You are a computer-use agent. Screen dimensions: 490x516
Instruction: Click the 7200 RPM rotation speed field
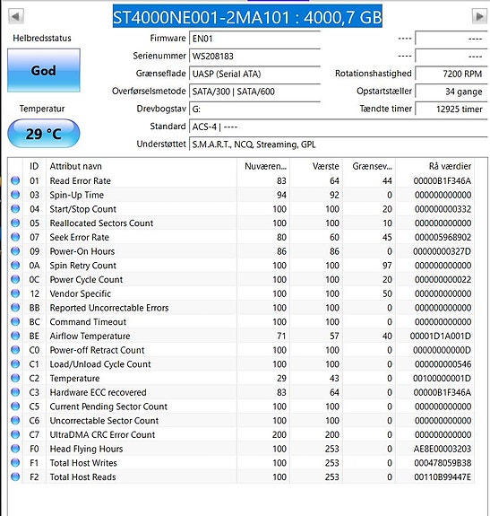pyautogui.click(x=451, y=74)
